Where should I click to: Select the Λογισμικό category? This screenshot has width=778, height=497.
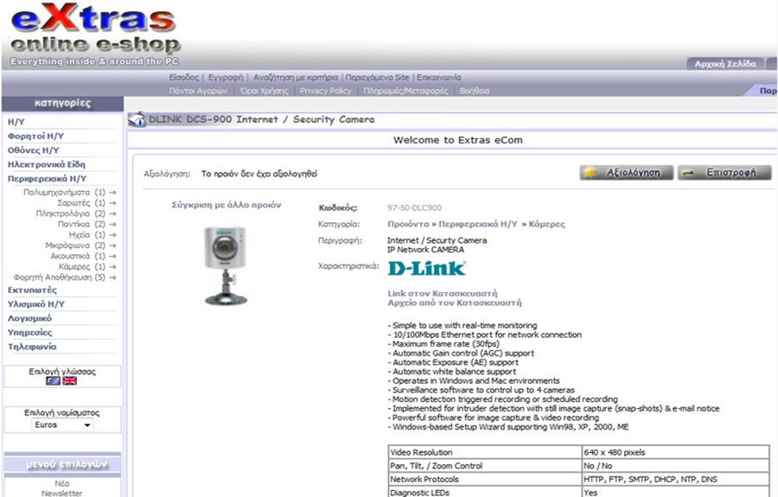[29, 318]
